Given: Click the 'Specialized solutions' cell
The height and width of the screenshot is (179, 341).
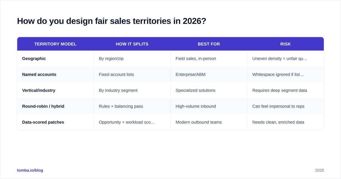Looking at the screenshot, I should point(209,90).
